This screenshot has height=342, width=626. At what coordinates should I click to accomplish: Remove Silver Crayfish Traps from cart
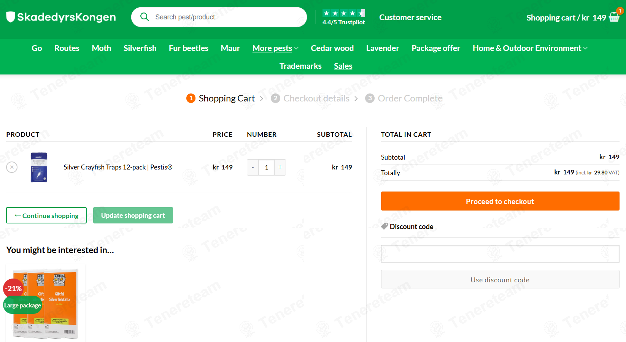12,167
